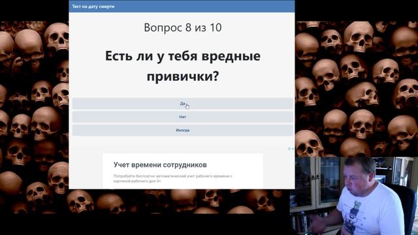
Task: Click the ad info icon above the banner
Action: (289, 149)
